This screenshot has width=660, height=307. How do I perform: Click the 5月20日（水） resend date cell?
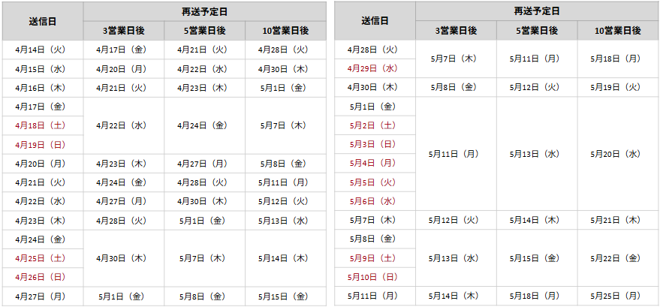(x=617, y=154)
